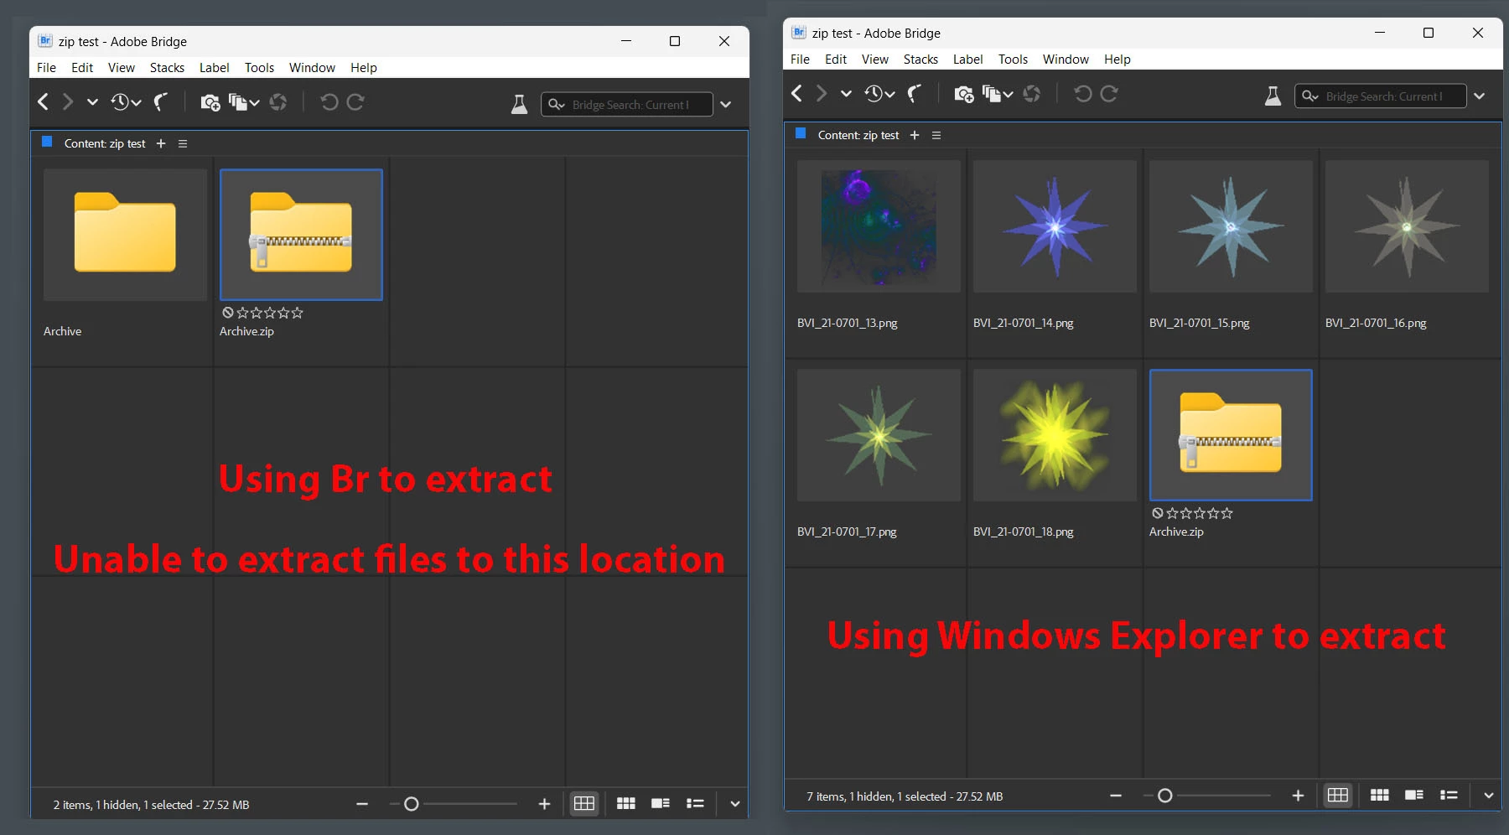This screenshot has width=1509, height=835.
Task: Select Archive.zip in left Bridge window
Action: pos(301,235)
